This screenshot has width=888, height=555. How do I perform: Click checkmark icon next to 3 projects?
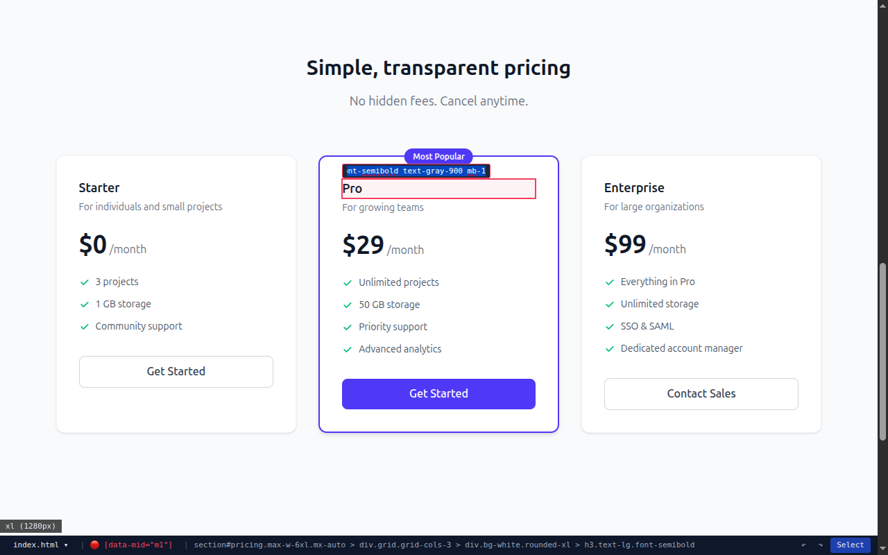tap(85, 282)
